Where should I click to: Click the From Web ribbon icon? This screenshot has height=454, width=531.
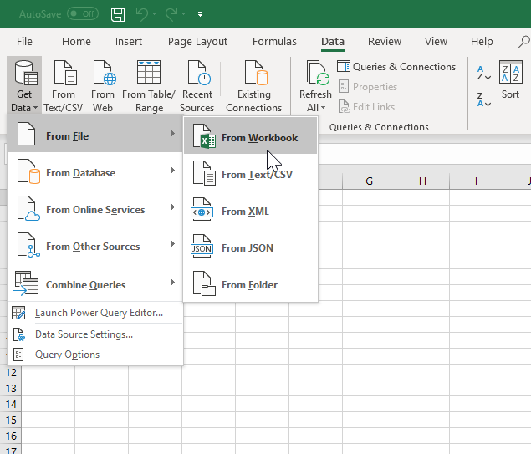[x=103, y=85]
